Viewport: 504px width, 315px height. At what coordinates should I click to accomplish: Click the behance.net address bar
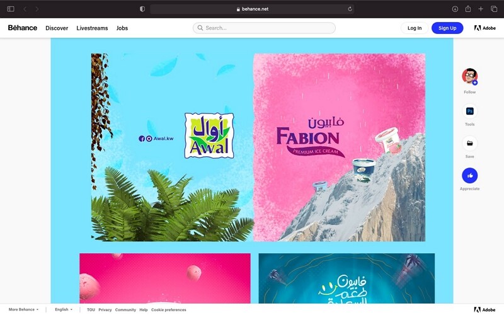pos(253,9)
